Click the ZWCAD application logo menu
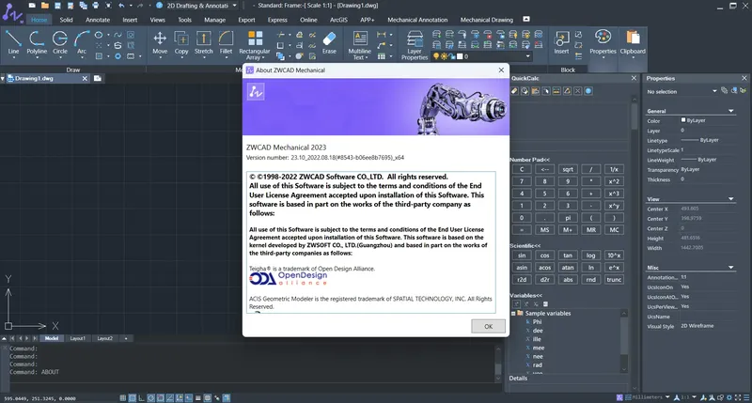The width and height of the screenshot is (752, 403). point(11,13)
